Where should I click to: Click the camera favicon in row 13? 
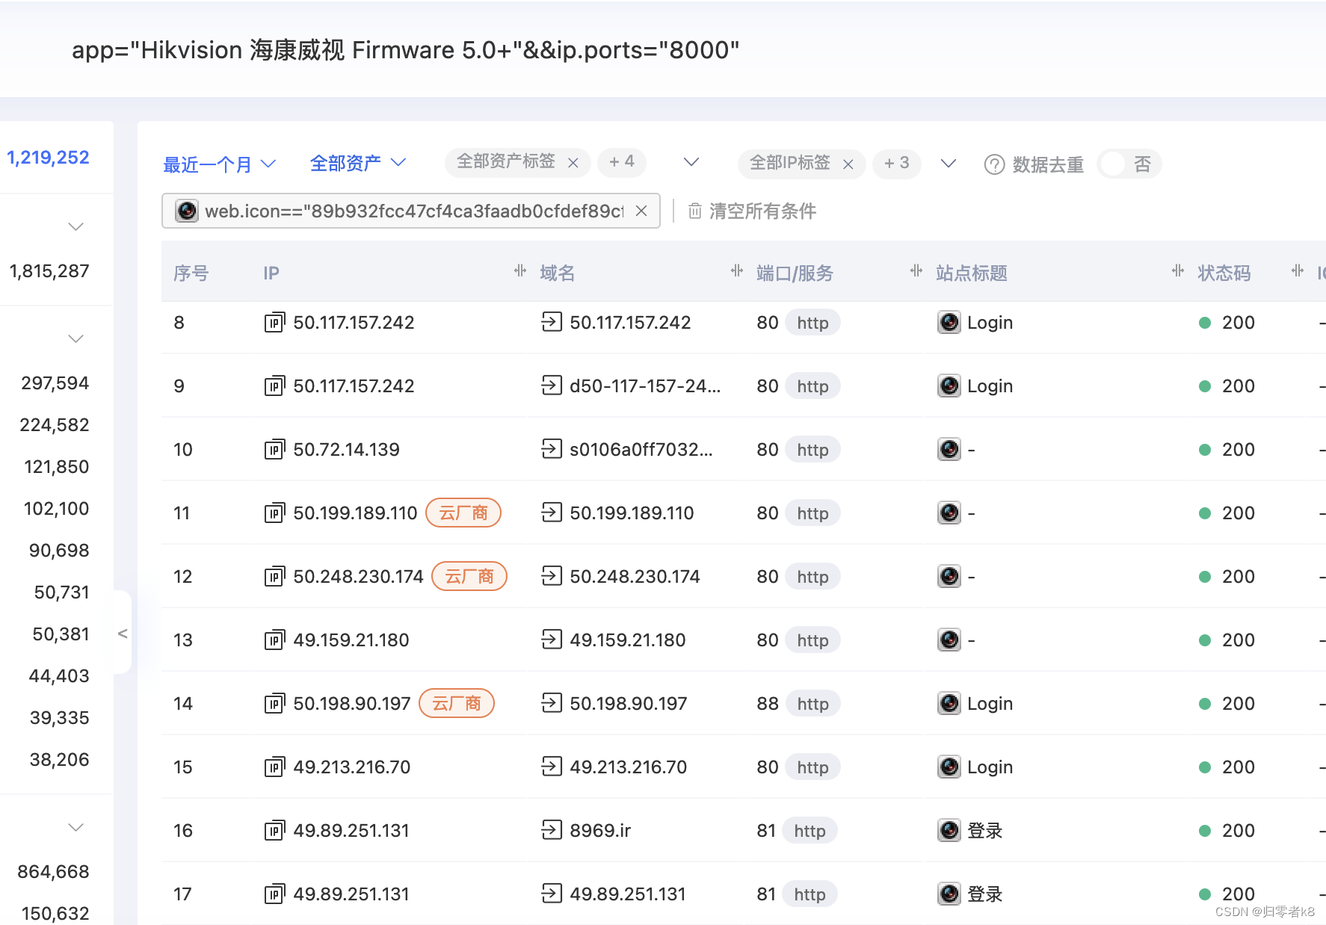pyautogui.click(x=949, y=640)
